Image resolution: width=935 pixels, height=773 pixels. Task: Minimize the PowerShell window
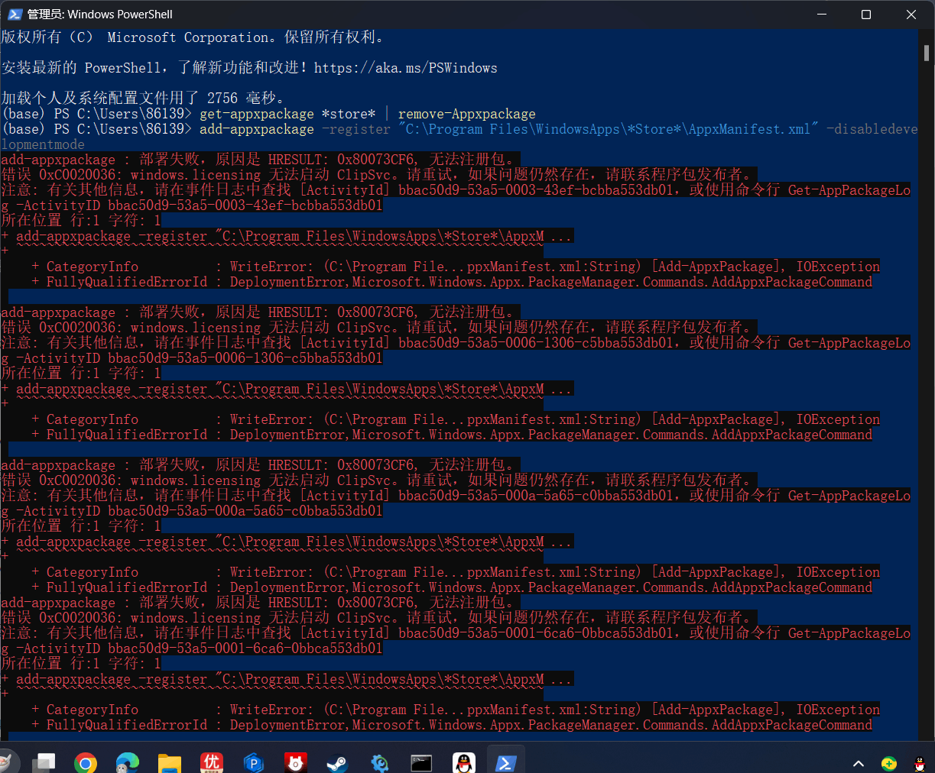coord(822,15)
